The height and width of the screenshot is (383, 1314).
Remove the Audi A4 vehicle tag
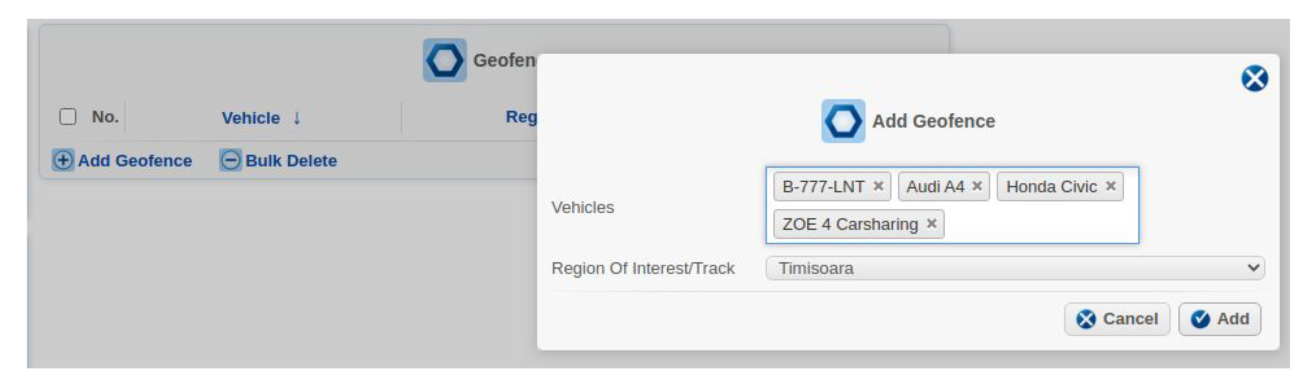tap(977, 186)
